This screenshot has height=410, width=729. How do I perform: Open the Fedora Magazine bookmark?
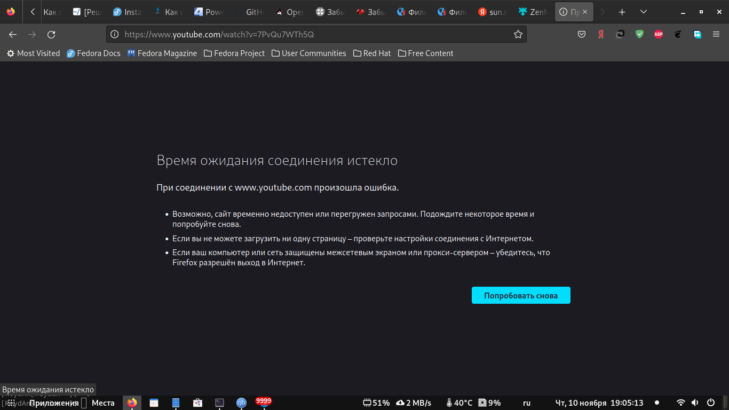point(162,53)
